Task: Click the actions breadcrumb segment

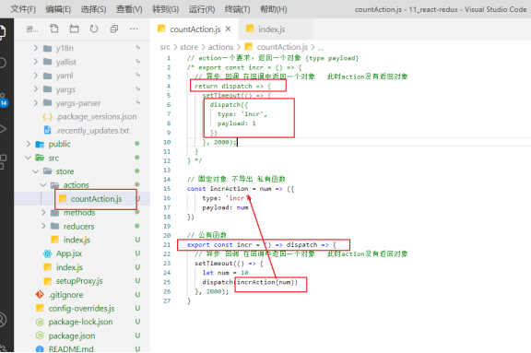Action: point(220,47)
